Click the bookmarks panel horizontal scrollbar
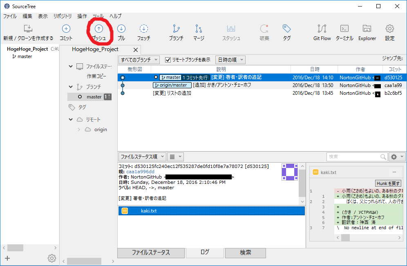The image size is (407, 266). (x=29, y=248)
